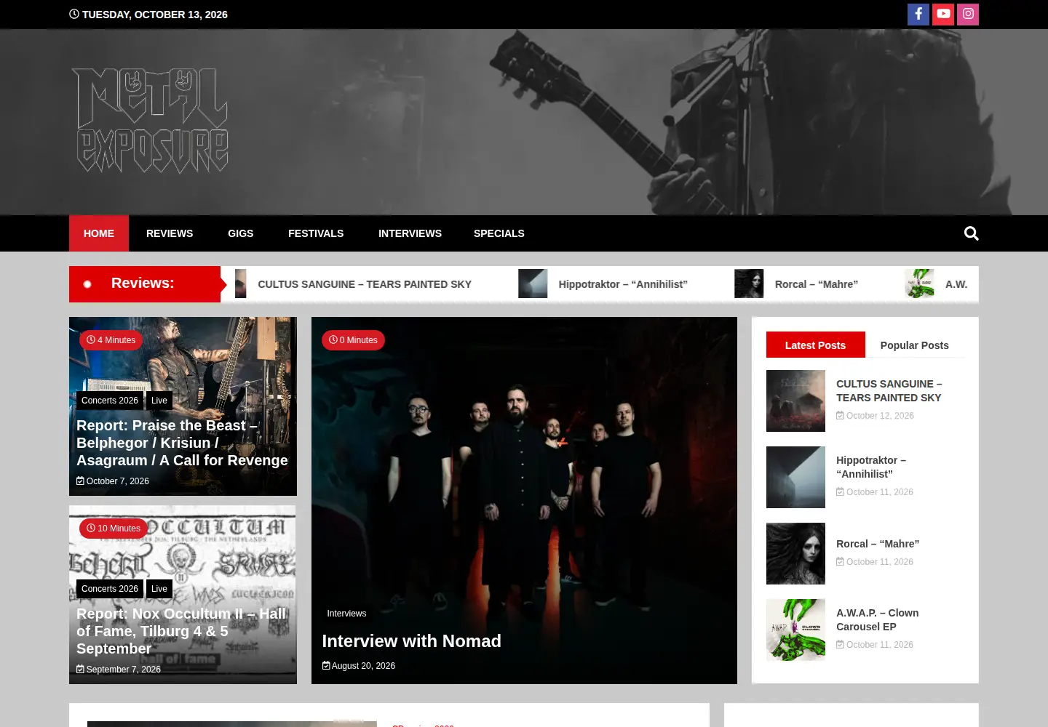Select Live tag on Praise the Beast post

159,401
